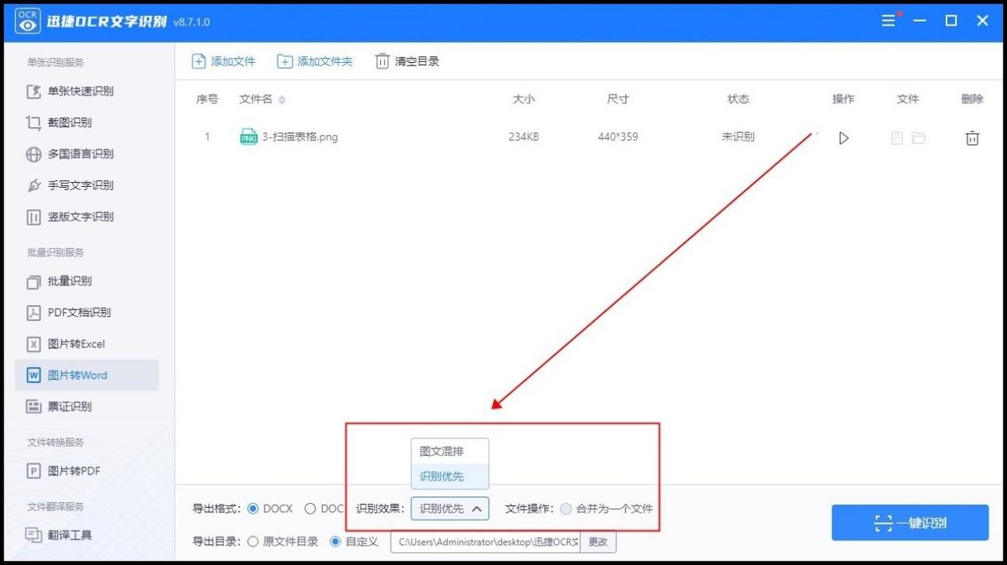Sort by 文件名 using the sort arrows

[282, 100]
